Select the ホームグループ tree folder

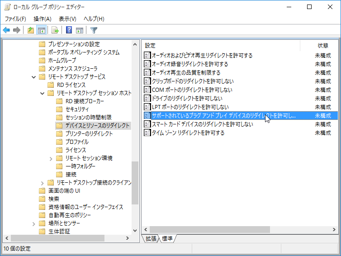62,60
